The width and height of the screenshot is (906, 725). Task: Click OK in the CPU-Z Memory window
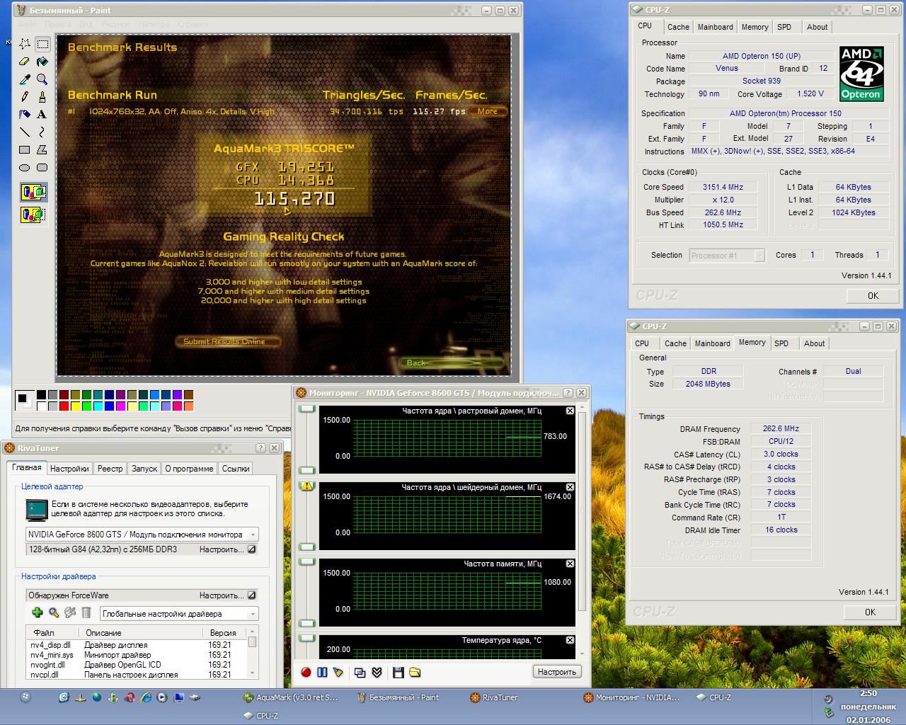click(x=870, y=612)
